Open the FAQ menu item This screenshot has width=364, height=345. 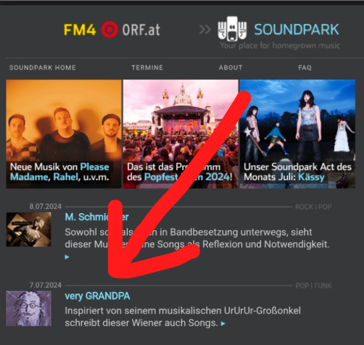point(305,68)
